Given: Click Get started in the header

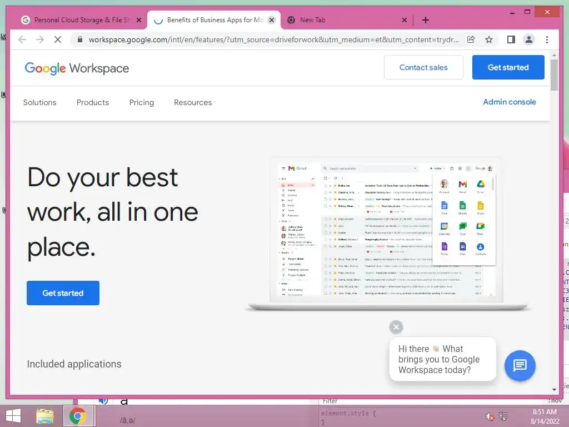Looking at the screenshot, I should (x=508, y=67).
